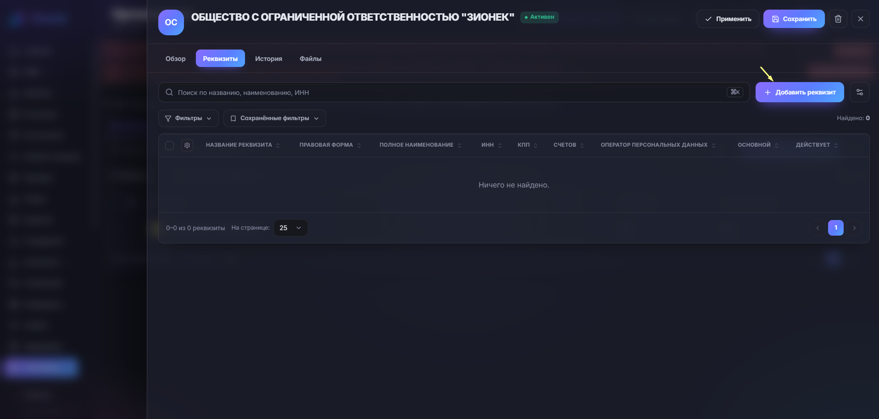Click the Применить button
The height and width of the screenshot is (419, 879).
728,19
